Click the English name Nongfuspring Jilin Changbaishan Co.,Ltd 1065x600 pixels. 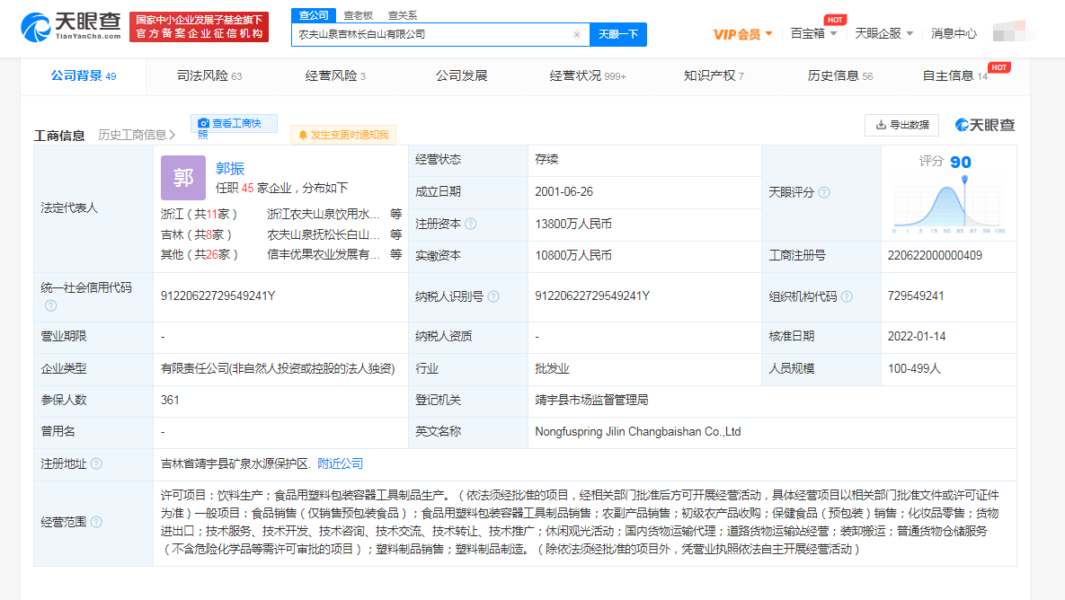638,432
